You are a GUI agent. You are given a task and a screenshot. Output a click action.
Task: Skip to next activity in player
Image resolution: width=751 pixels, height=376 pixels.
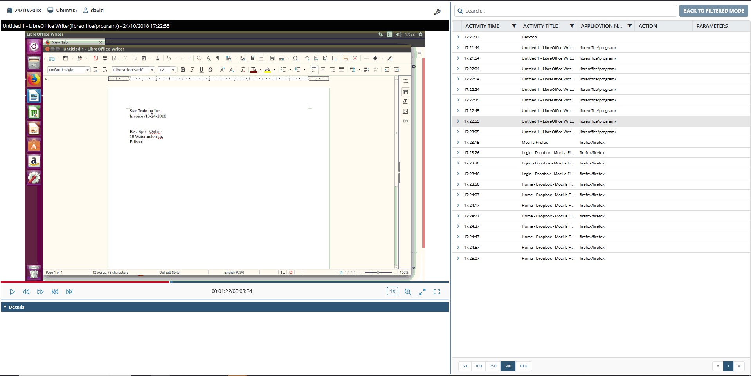point(69,292)
